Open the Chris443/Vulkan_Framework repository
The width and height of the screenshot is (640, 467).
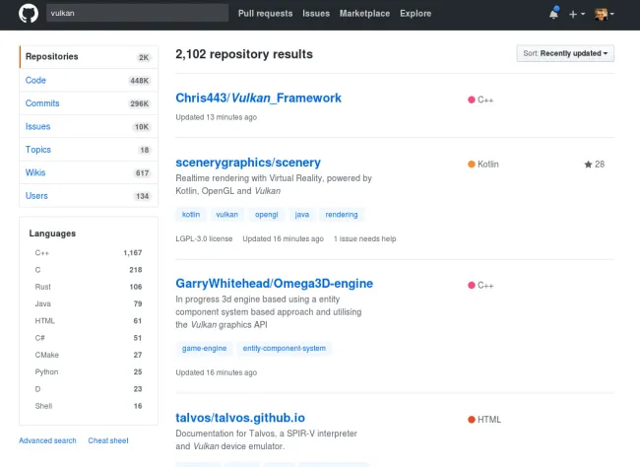tap(258, 99)
